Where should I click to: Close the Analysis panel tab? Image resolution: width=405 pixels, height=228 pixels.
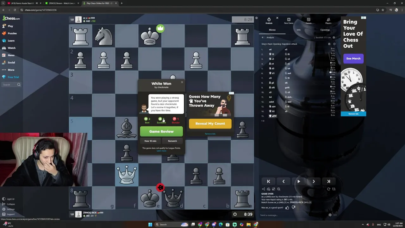click(277, 18)
